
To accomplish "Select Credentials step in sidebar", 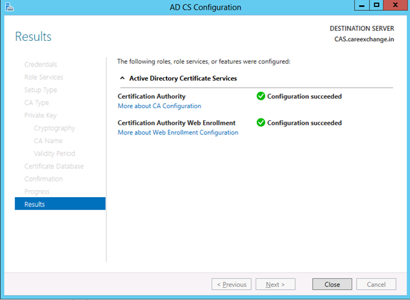I will tap(40, 64).
